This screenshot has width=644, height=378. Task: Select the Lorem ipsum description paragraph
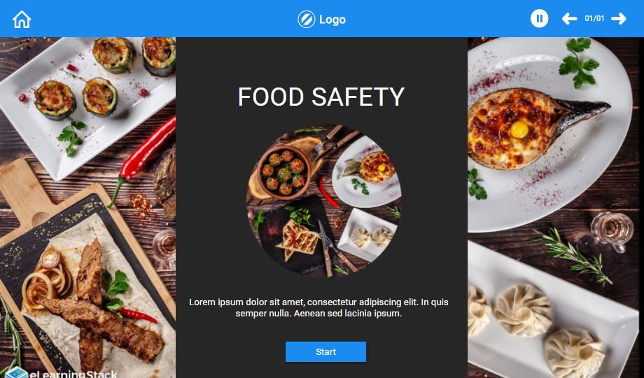[x=318, y=308]
